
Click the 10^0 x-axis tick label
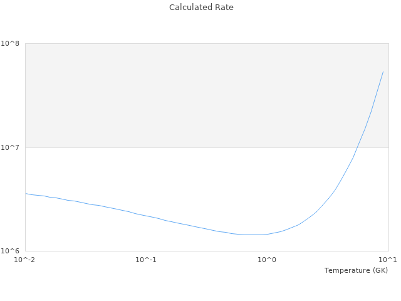(x=268, y=260)
